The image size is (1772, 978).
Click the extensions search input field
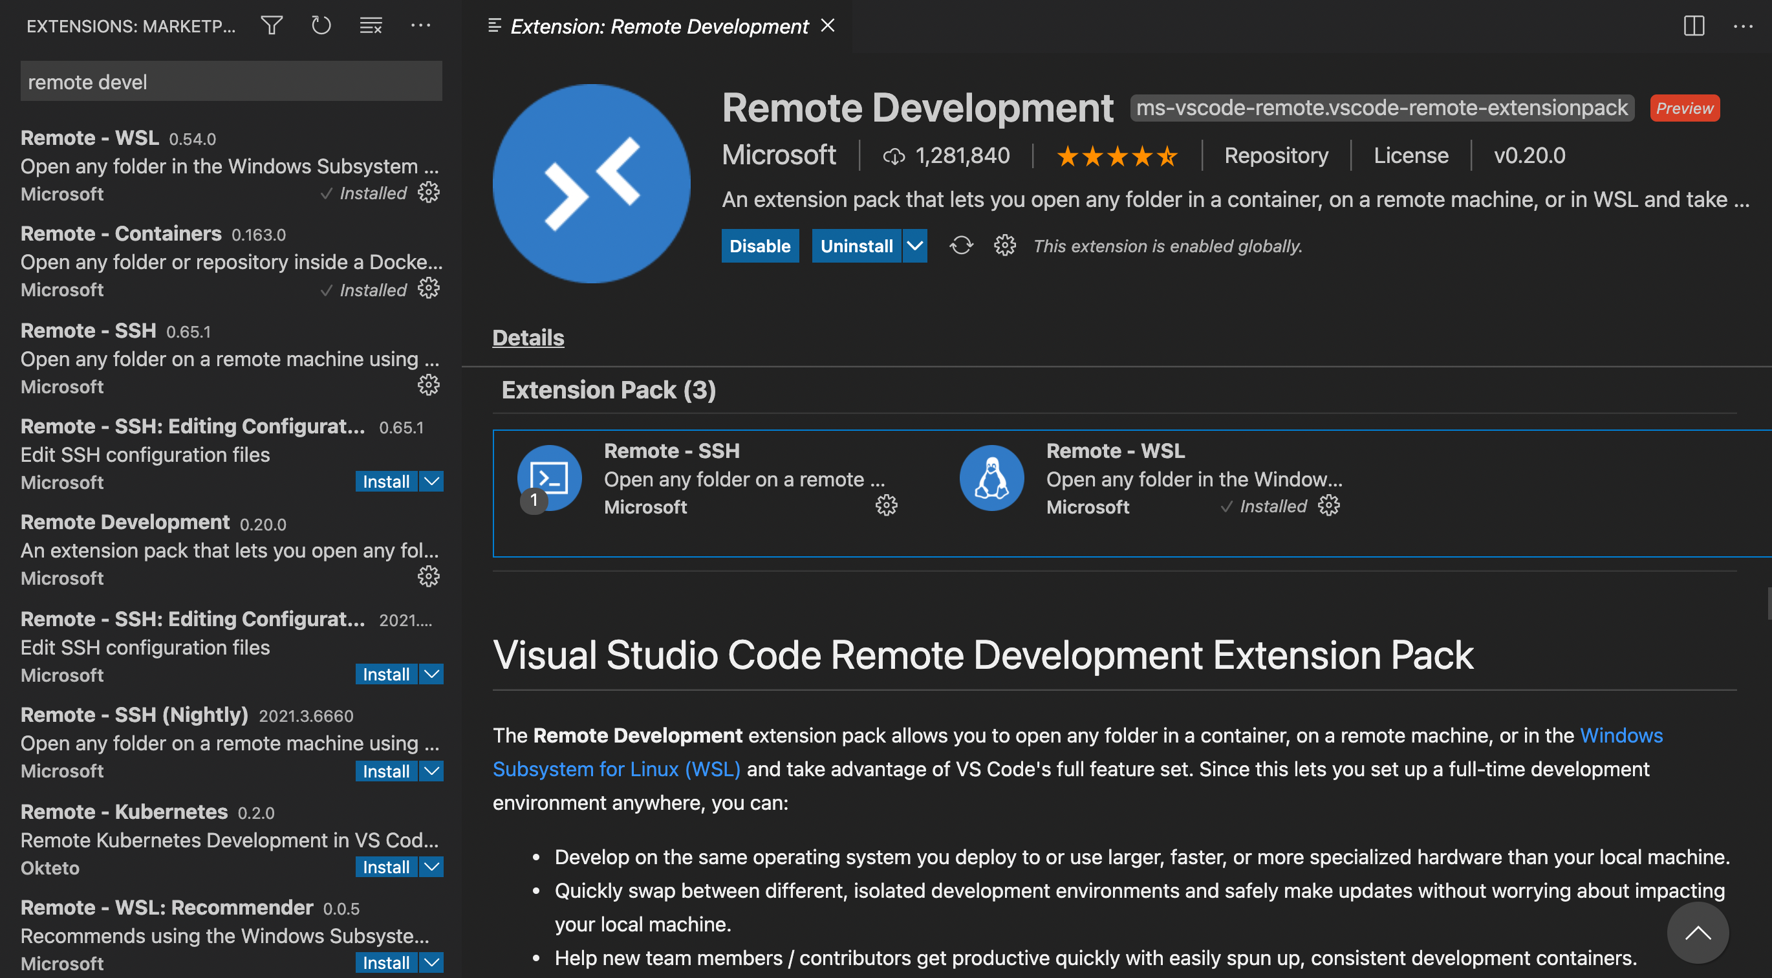231,82
